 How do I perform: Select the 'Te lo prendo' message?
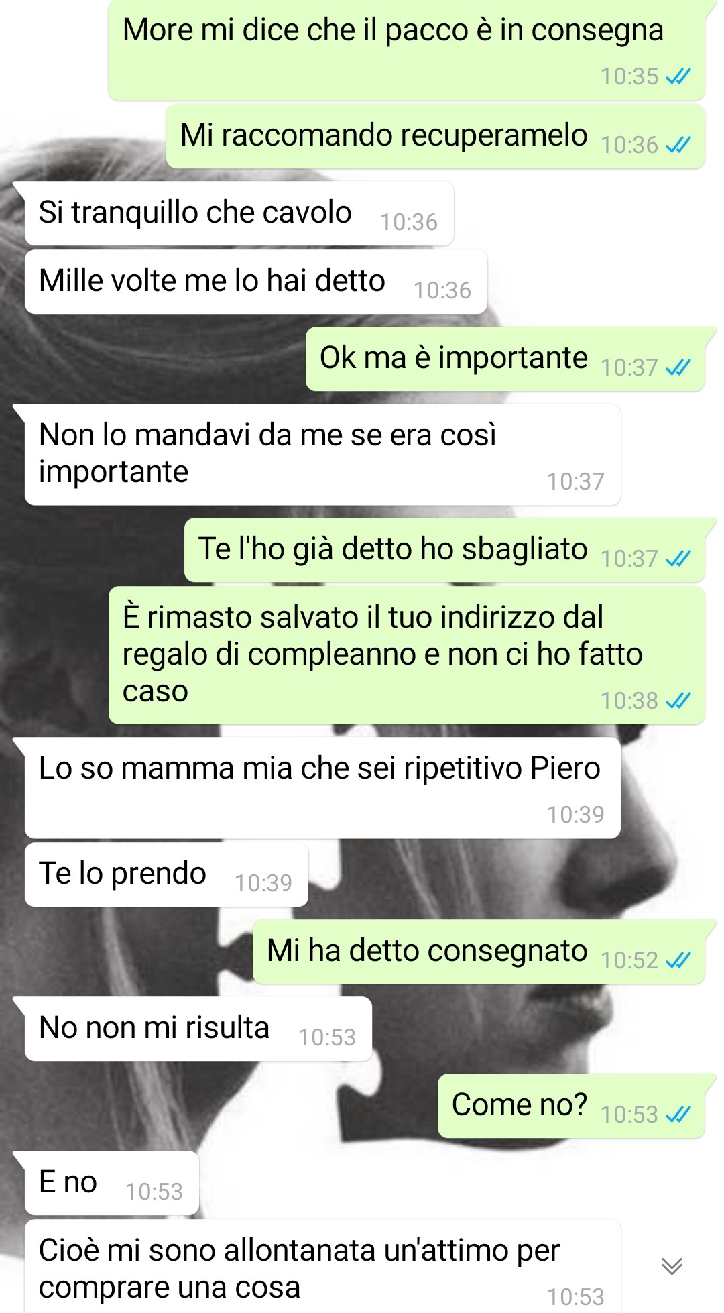[x=166, y=874]
